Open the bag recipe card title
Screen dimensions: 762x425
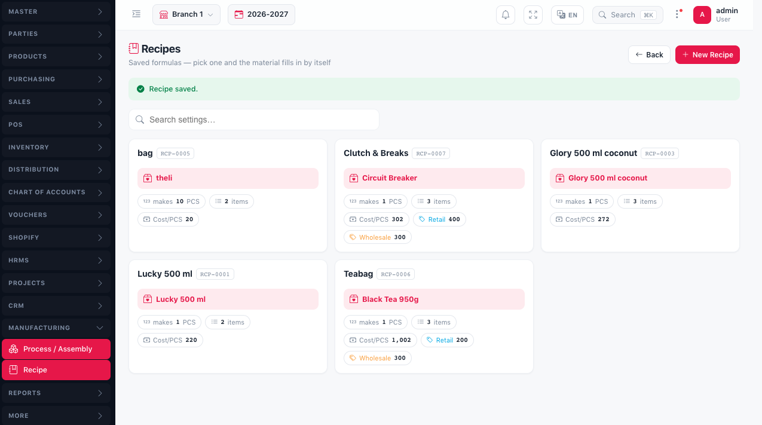[x=145, y=153]
